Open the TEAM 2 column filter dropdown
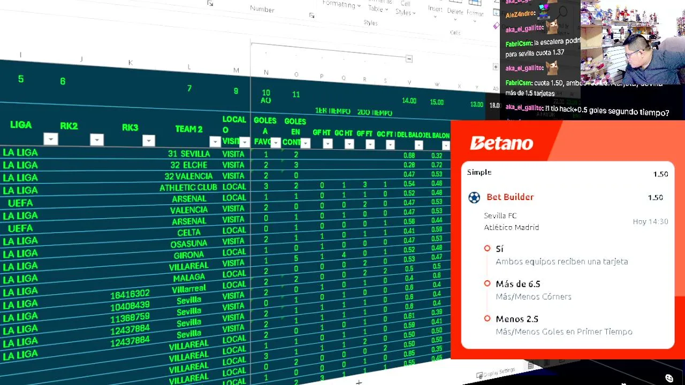The image size is (685, 385). tap(215, 142)
